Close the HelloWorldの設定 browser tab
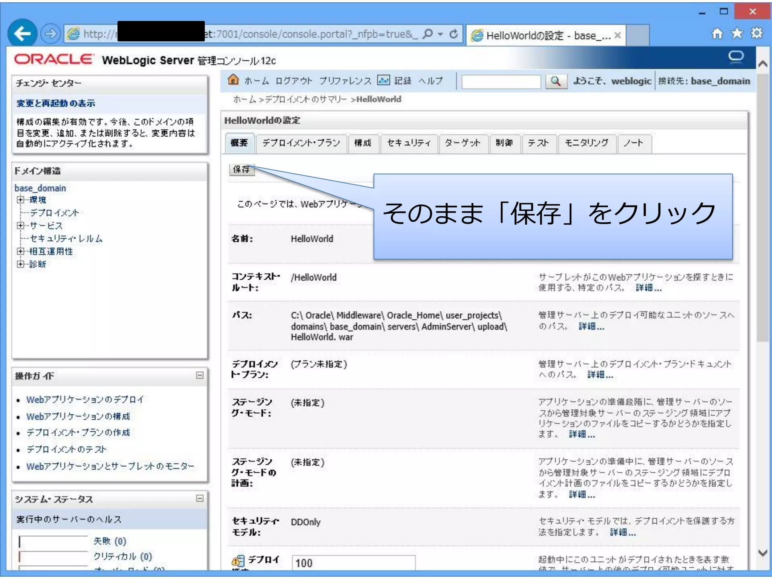 pos(617,35)
